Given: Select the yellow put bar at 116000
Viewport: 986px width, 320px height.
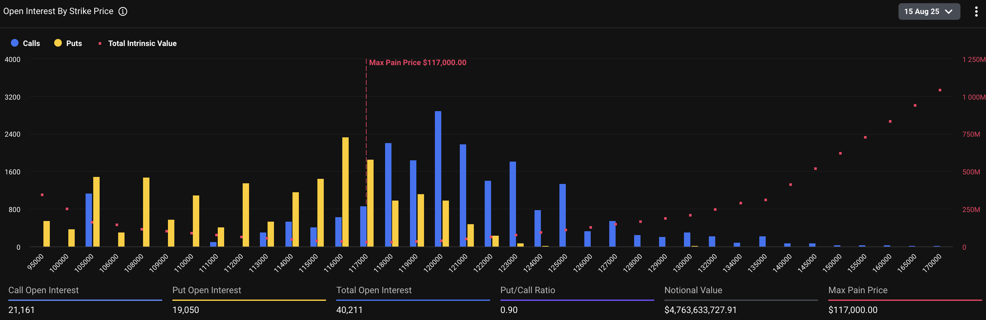Looking at the screenshot, I should [345, 191].
